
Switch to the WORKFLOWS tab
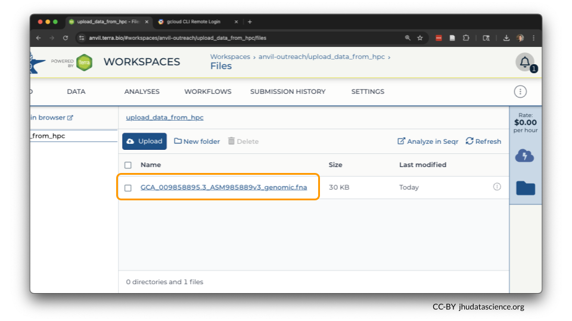click(207, 92)
